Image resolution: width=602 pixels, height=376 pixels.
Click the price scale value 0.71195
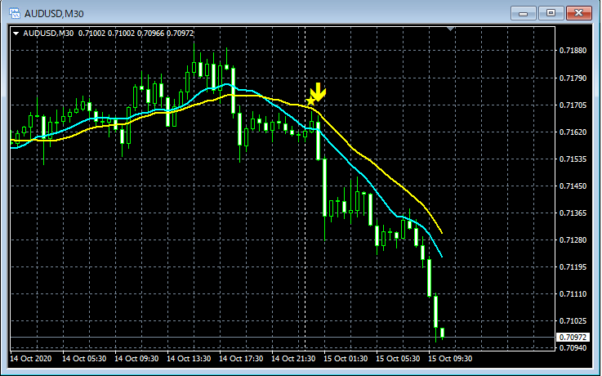pyautogui.click(x=573, y=266)
